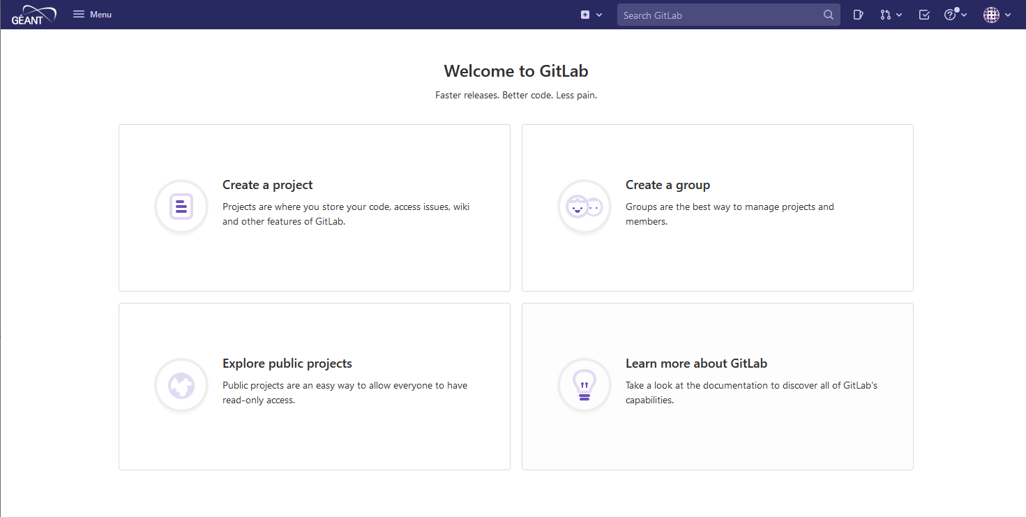Click the project document icon
The height and width of the screenshot is (517, 1026).
(x=181, y=207)
